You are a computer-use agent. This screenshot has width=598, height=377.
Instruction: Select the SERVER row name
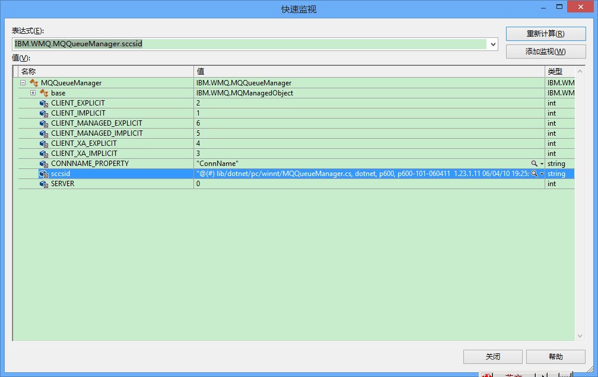(62, 184)
